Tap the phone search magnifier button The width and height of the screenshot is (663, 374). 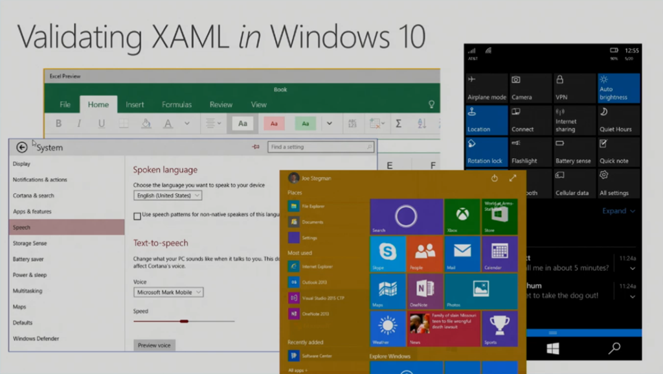614,348
